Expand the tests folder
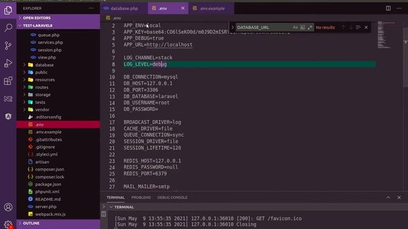Screen dimensions: 408x229 (40, 102)
